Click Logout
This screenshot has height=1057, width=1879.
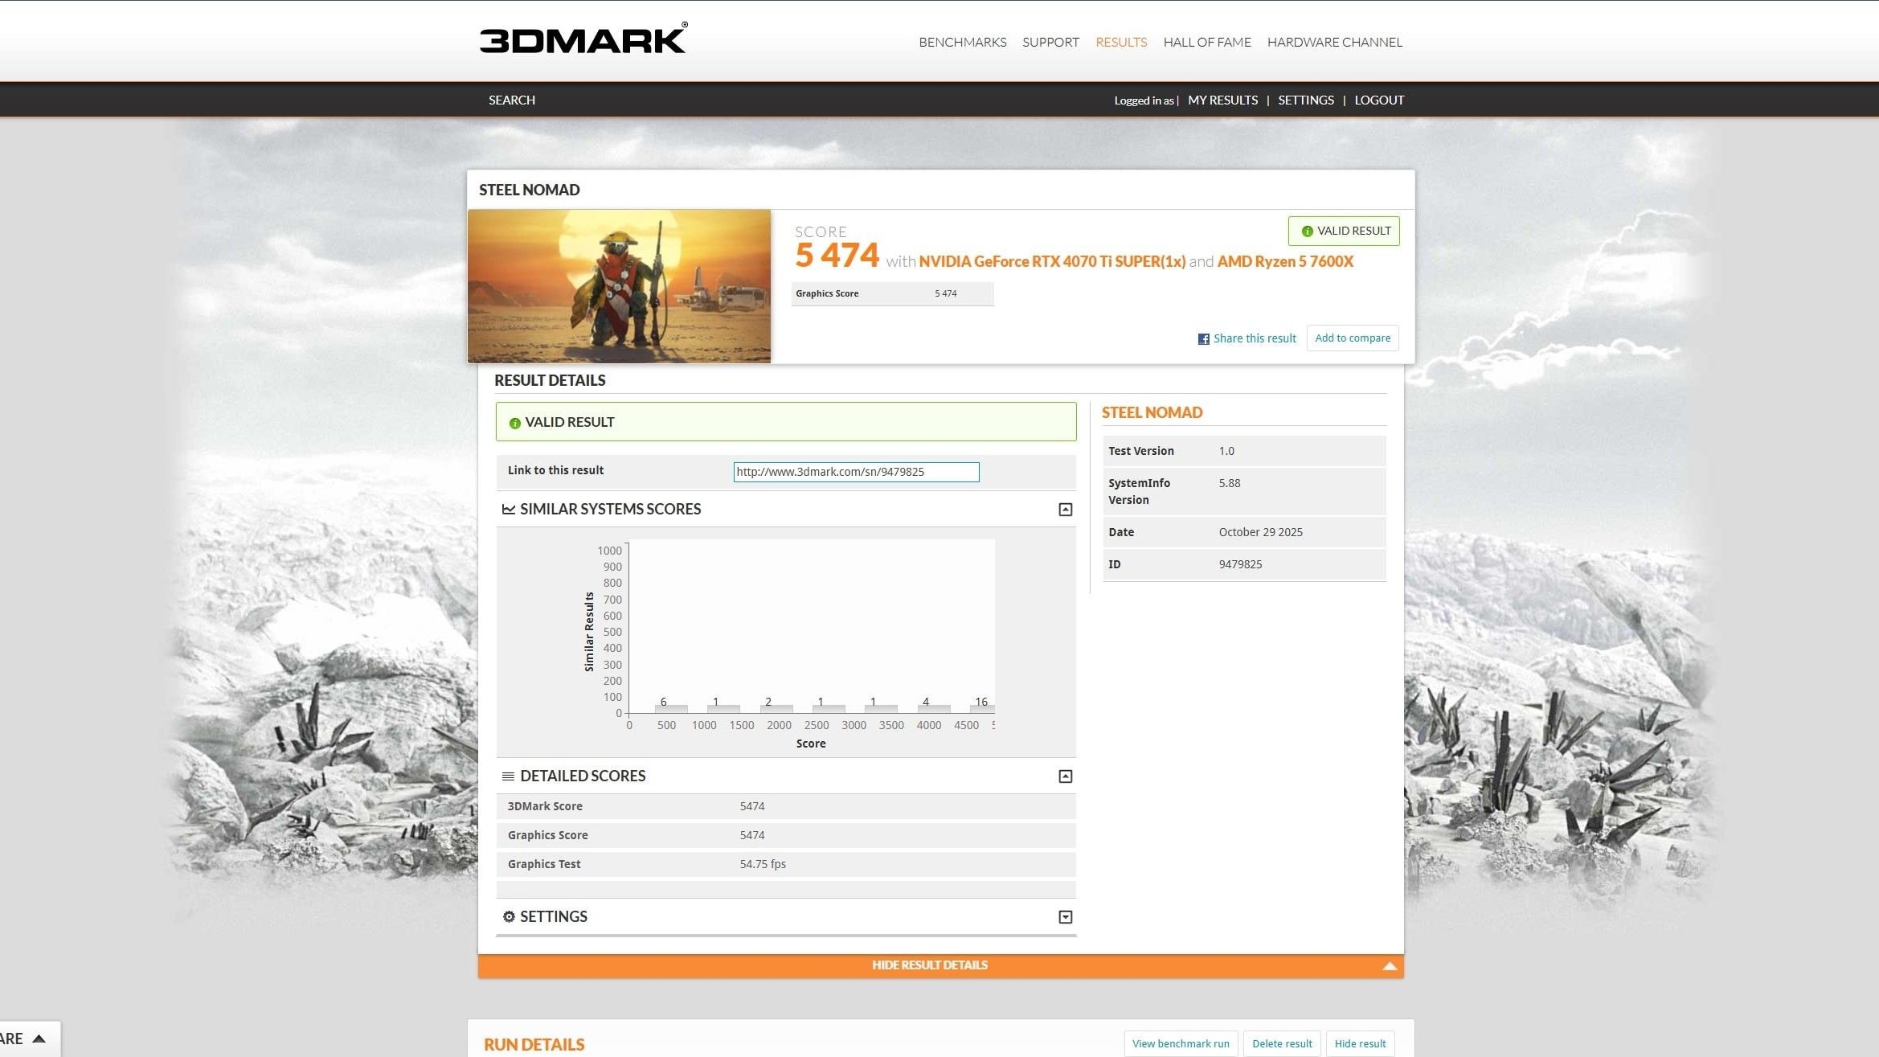click(1379, 100)
